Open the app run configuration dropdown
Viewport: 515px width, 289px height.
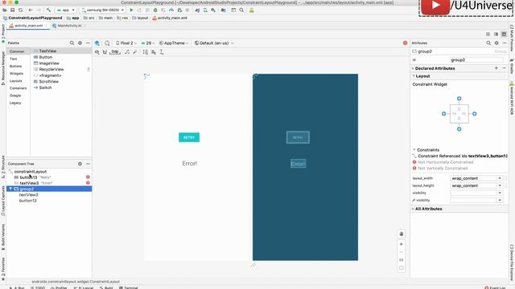click(66, 10)
